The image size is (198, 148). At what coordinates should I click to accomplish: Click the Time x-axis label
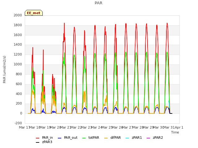click(175, 132)
